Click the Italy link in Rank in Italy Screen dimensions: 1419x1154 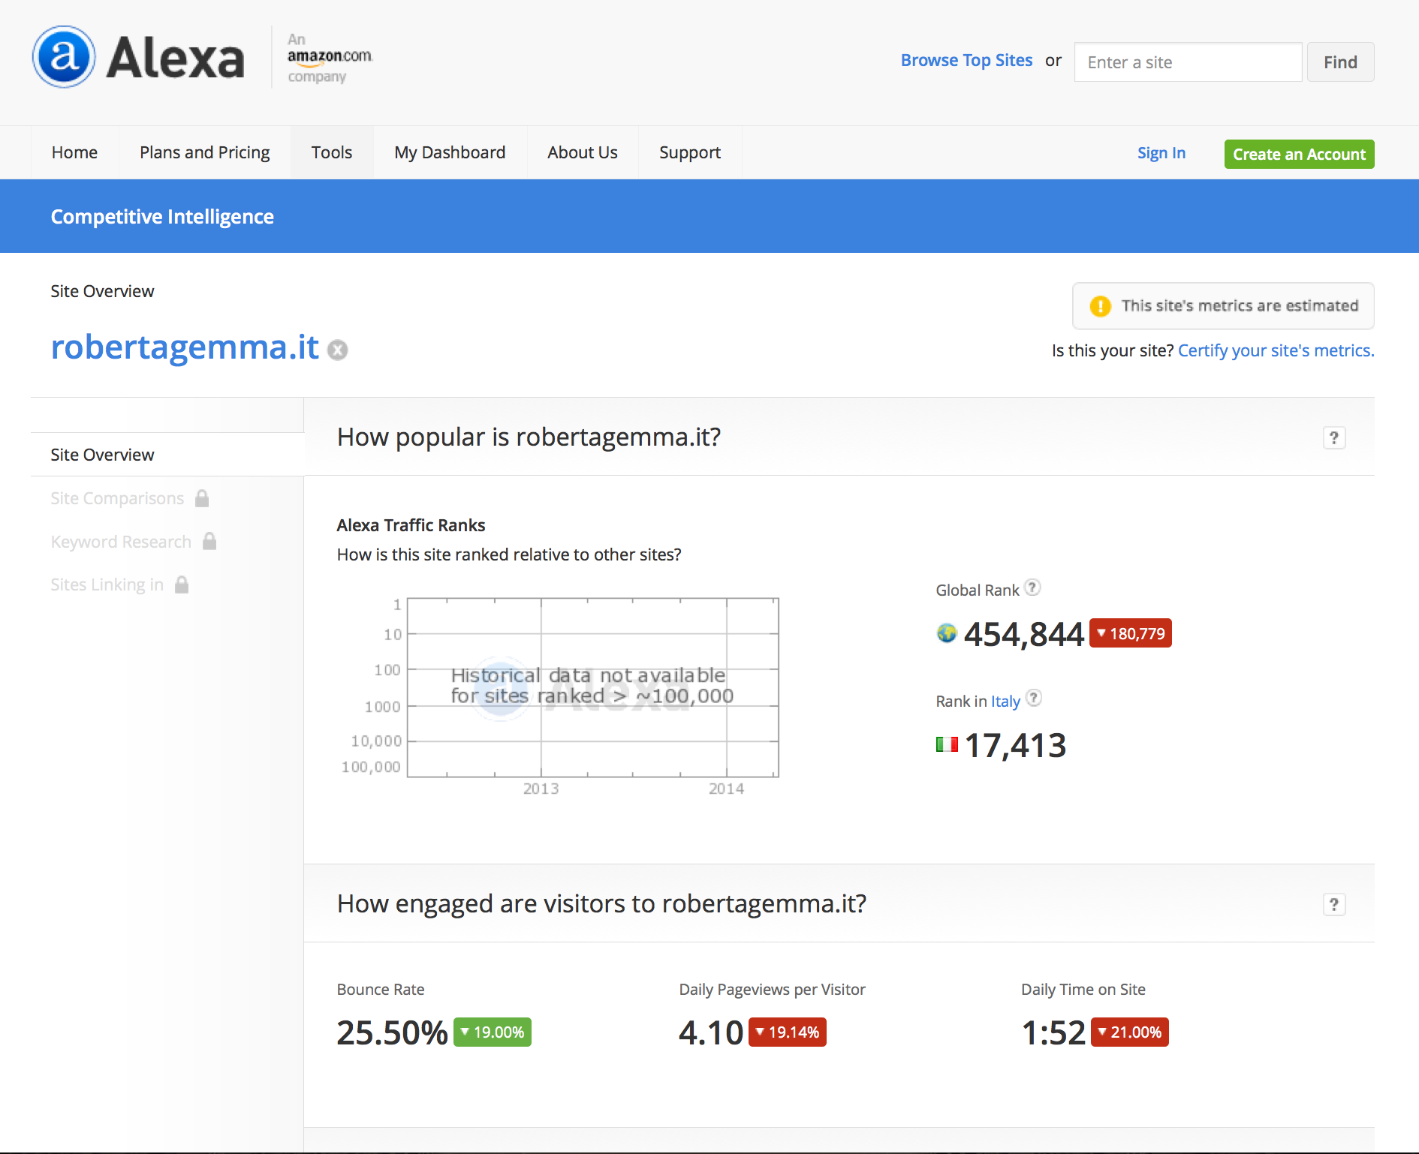coord(1005,701)
